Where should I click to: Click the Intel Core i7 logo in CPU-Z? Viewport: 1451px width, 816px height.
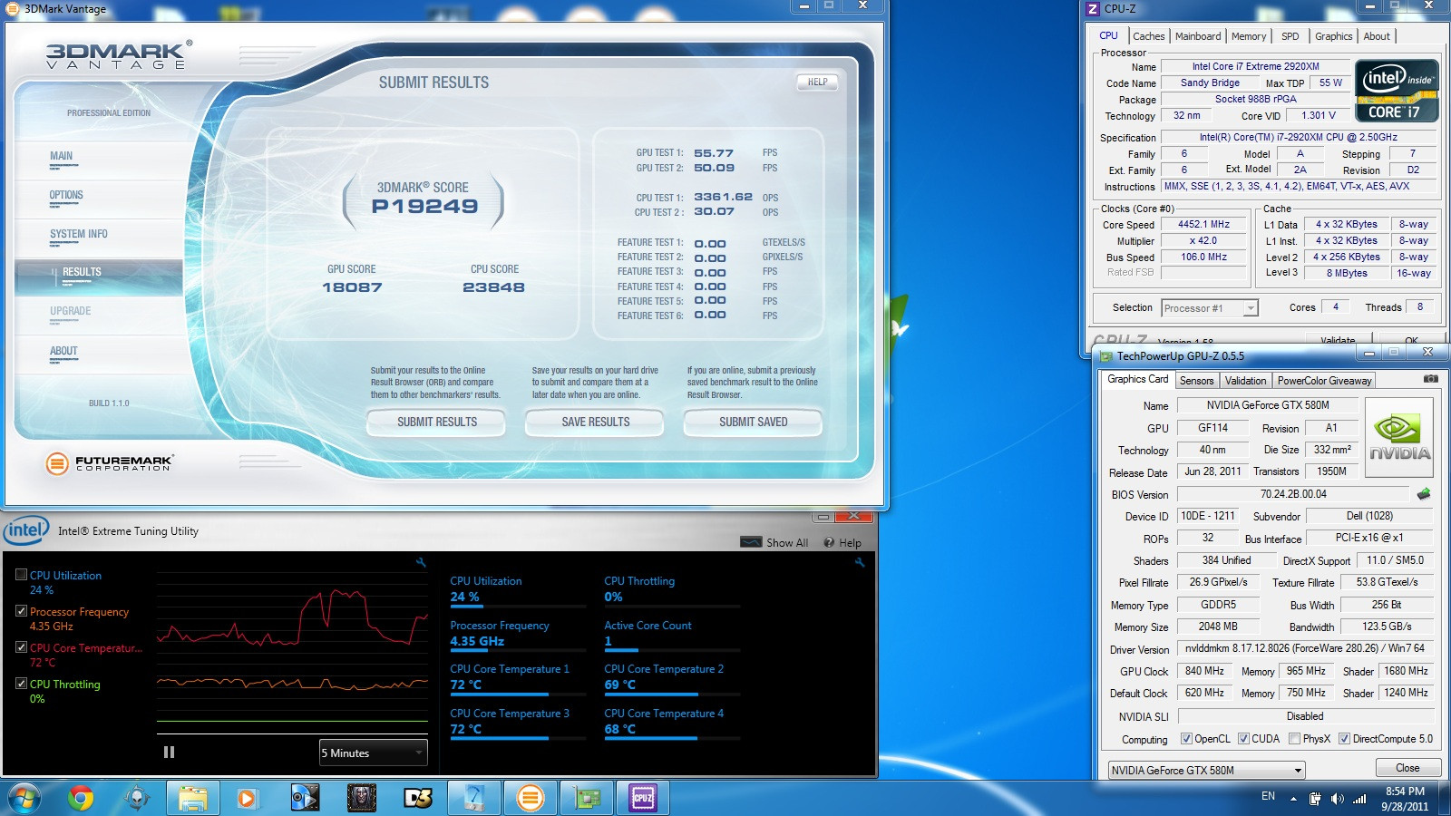(1397, 90)
